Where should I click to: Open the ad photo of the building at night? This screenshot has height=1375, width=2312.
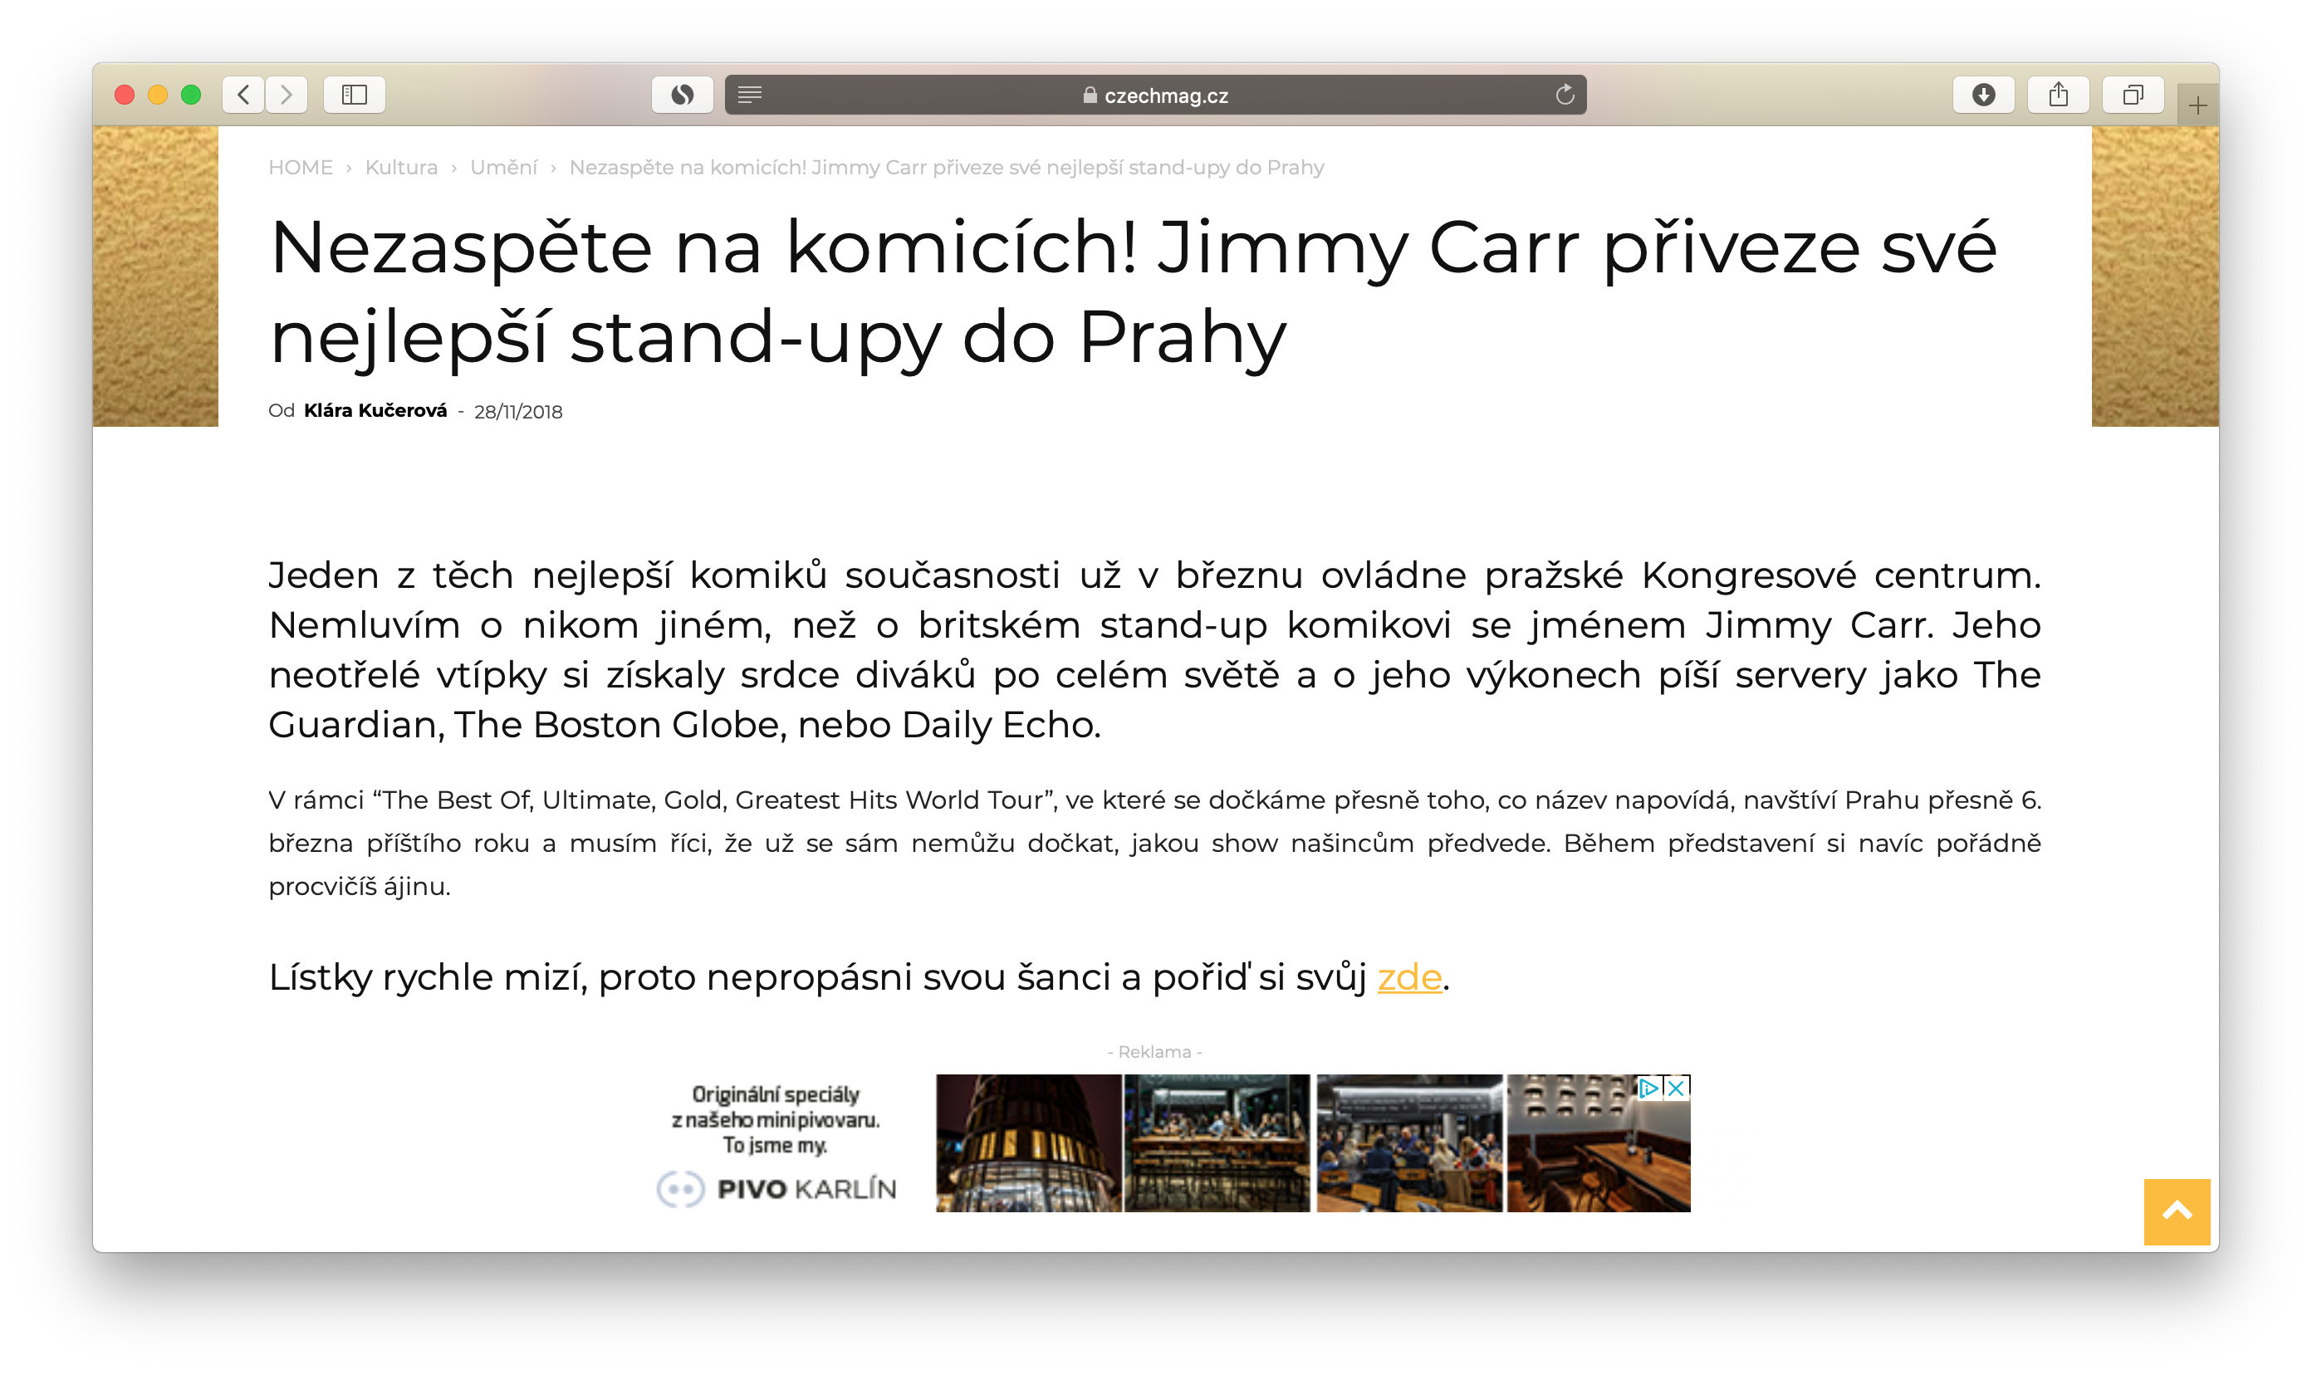pos(1029,1143)
